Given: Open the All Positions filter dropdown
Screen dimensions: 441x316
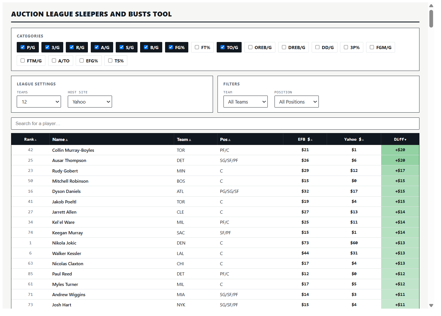Looking at the screenshot, I should (x=297, y=102).
